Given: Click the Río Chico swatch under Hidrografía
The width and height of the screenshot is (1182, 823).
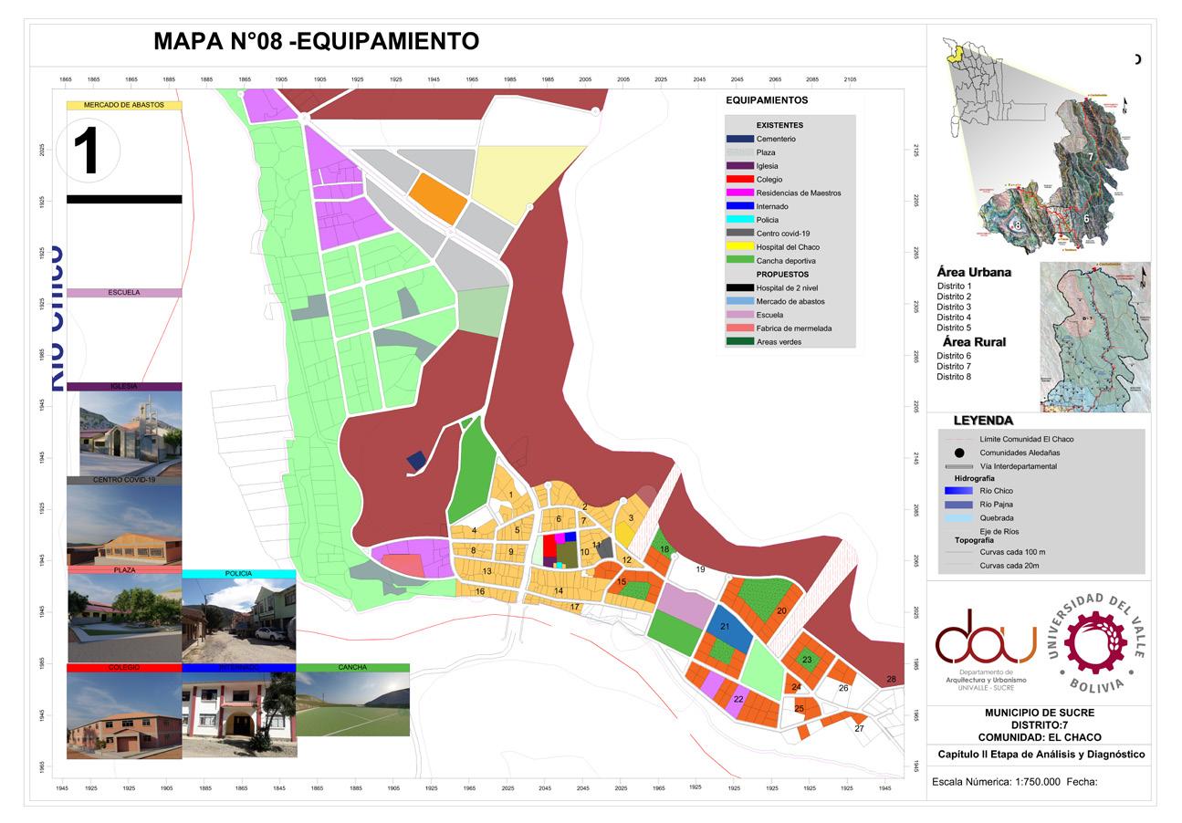Looking at the screenshot, I should tap(958, 491).
